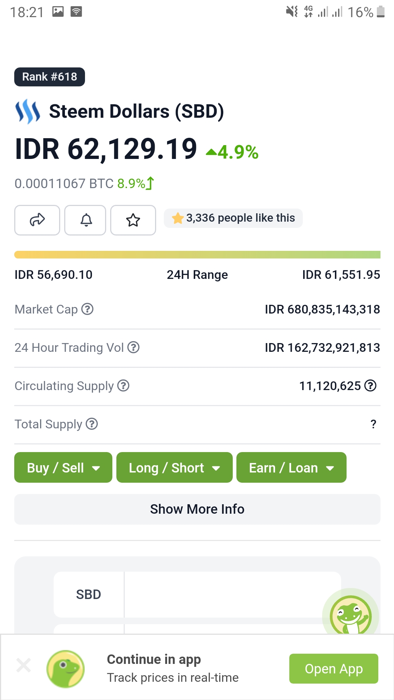
Task: Tap the share arrow icon
Action: coord(37,220)
